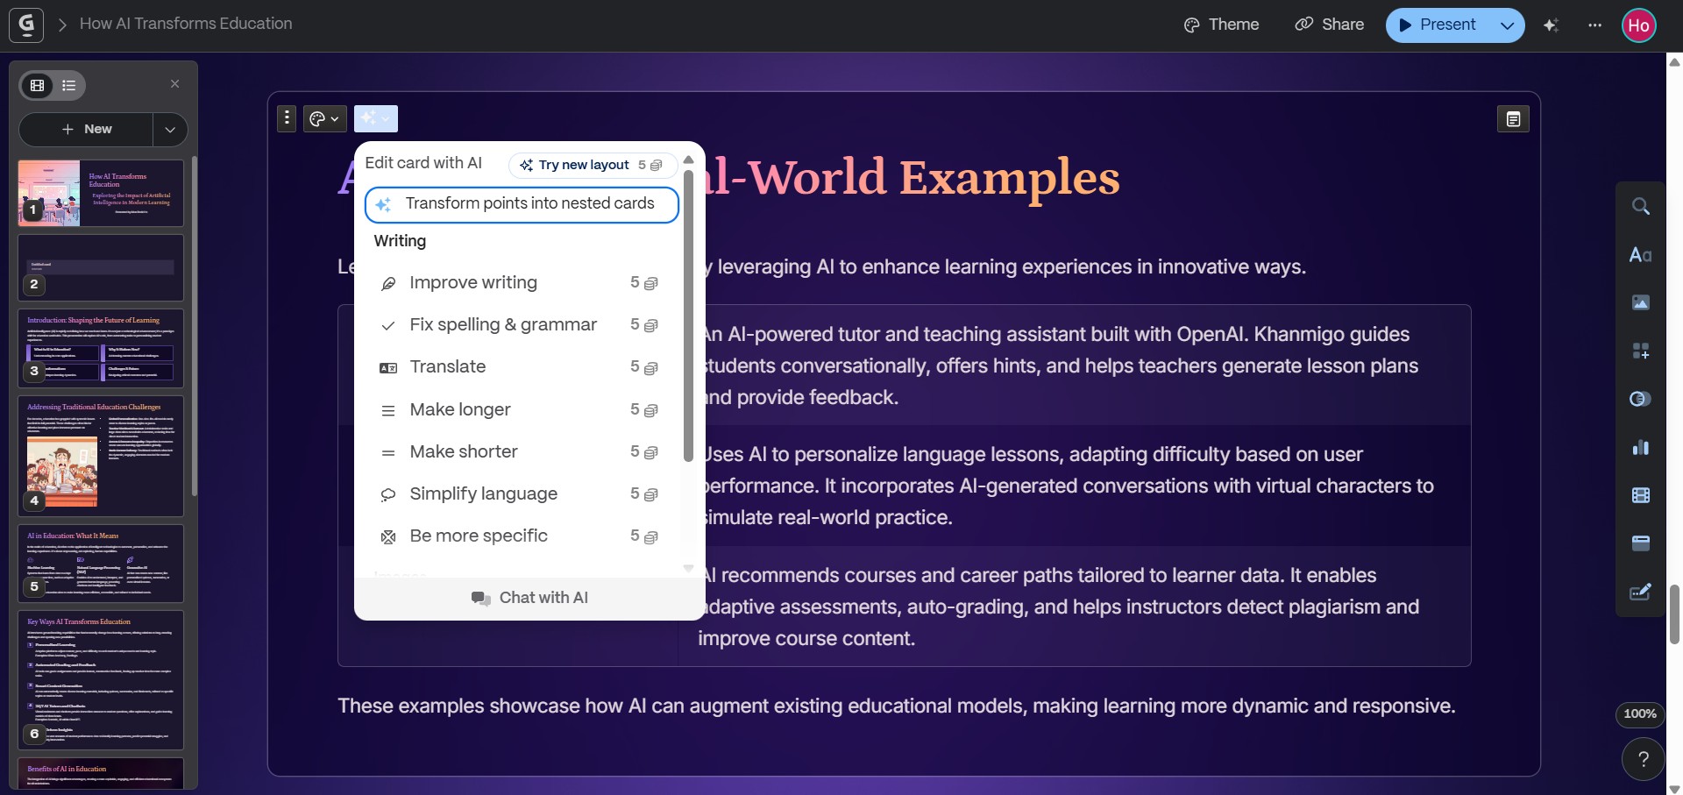The height and width of the screenshot is (795, 1683).
Task: Click the Share link icon button
Action: [x=1330, y=25]
